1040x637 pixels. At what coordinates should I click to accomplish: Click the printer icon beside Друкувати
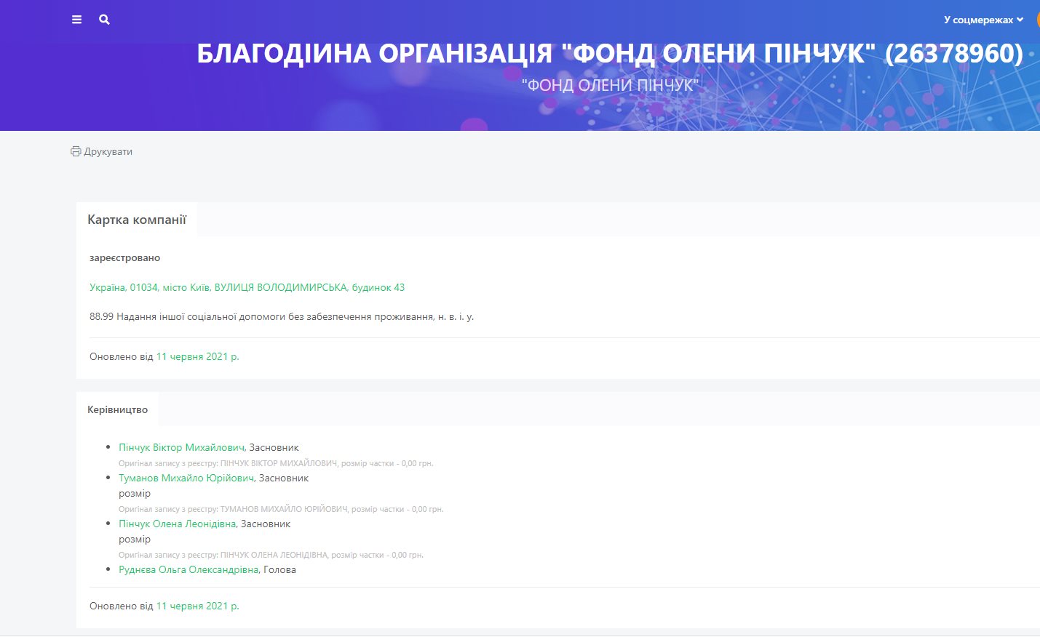pyautogui.click(x=76, y=151)
